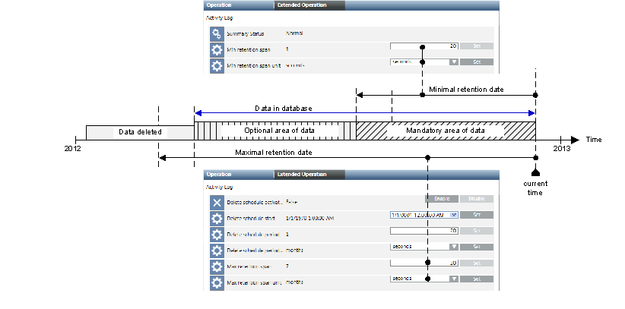Open the Delete schedule start date picker

click(454, 215)
